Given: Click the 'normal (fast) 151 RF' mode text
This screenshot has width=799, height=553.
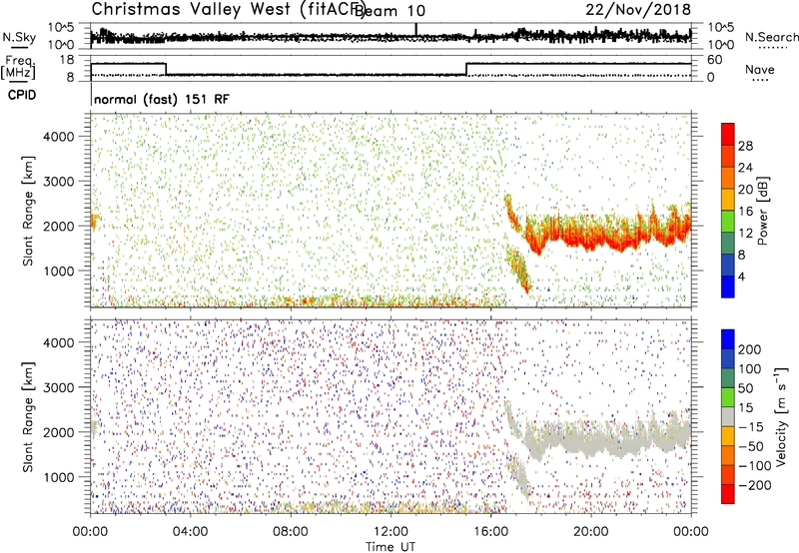Looking at the screenshot, I should [162, 99].
